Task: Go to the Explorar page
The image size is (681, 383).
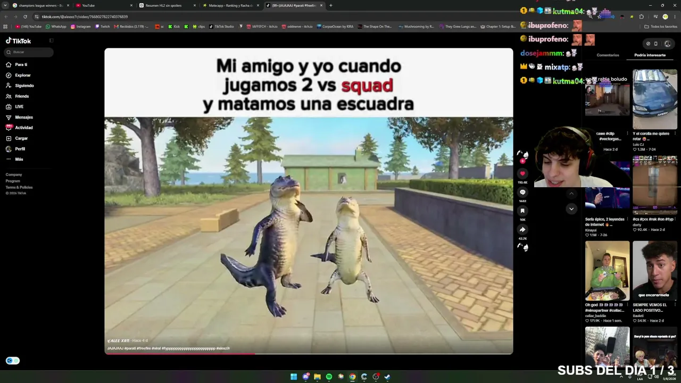Action: [x=18, y=75]
